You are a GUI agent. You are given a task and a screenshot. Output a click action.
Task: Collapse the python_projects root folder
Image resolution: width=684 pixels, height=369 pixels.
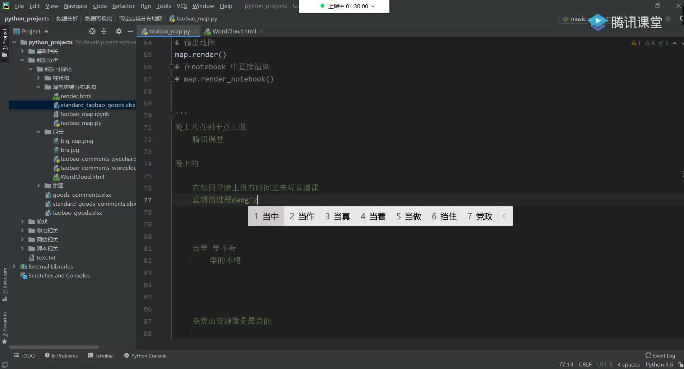tap(14, 42)
